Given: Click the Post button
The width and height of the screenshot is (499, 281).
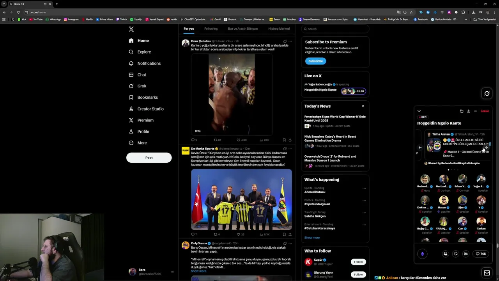Looking at the screenshot, I should point(149,158).
